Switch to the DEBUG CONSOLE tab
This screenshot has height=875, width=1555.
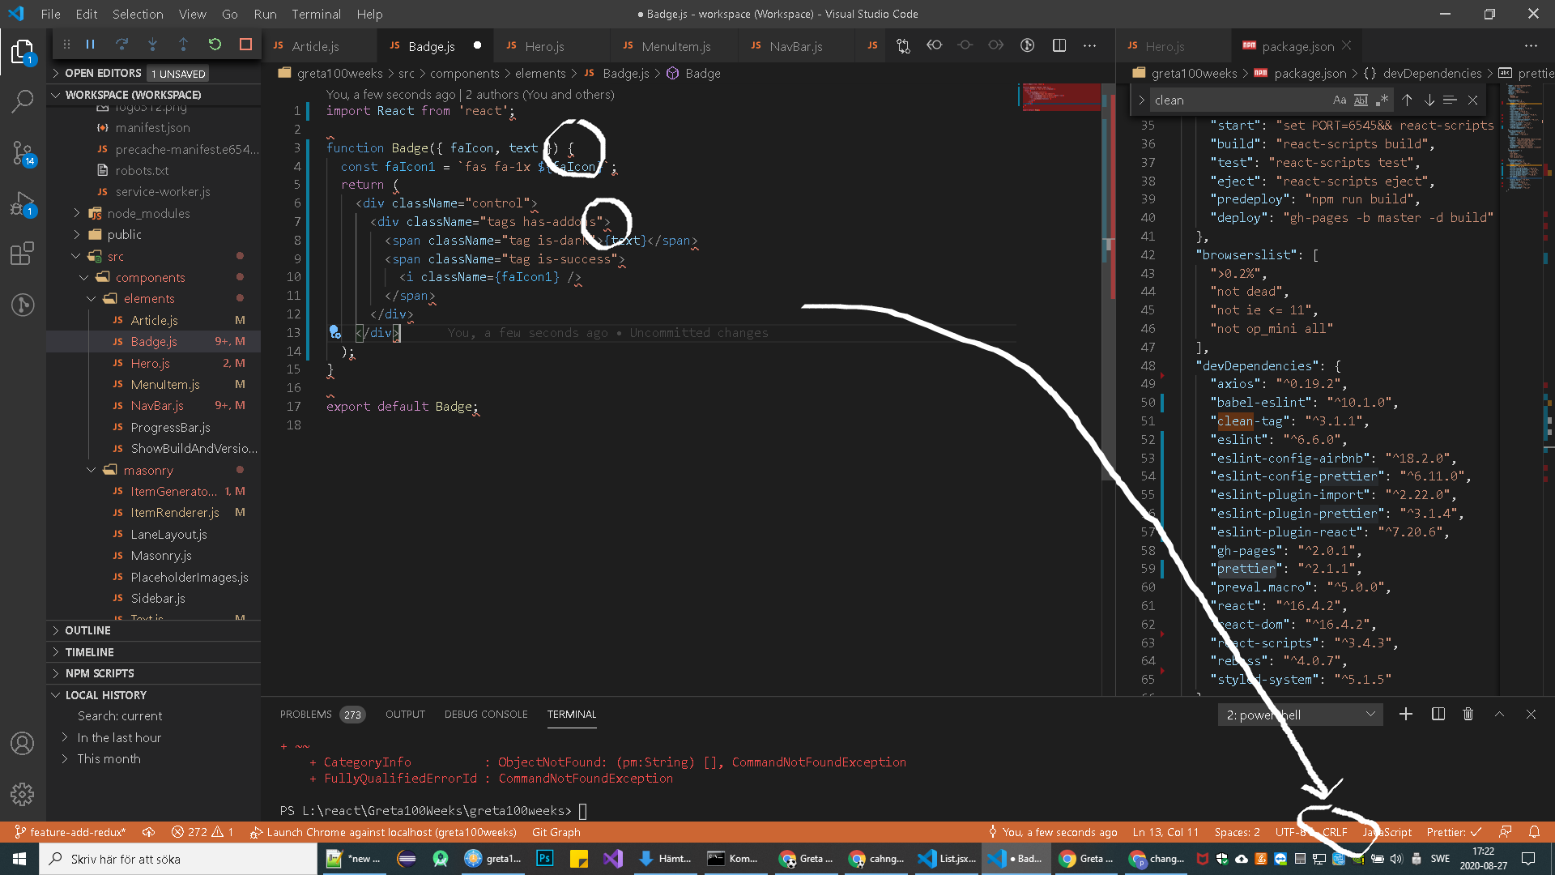[x=486, y=715]
